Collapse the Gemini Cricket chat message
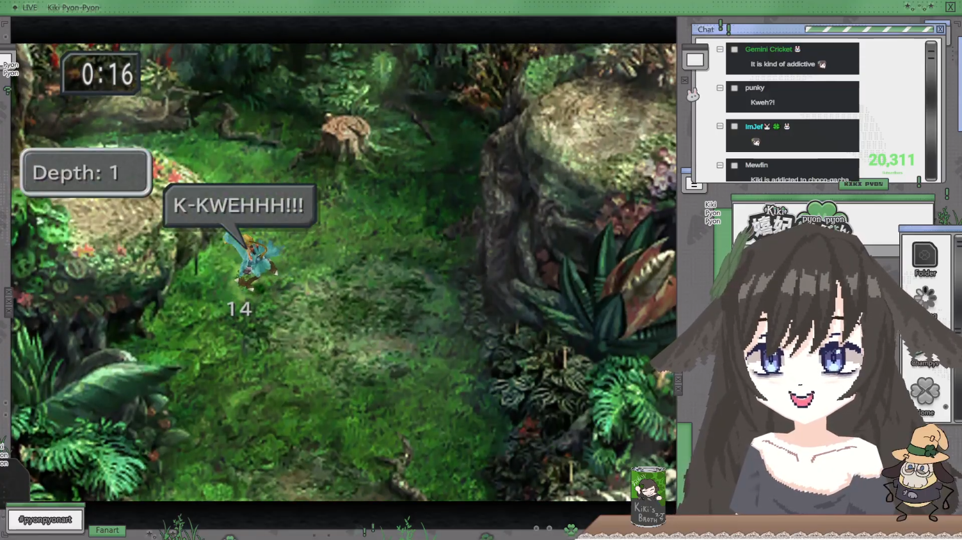 point(720,49)
